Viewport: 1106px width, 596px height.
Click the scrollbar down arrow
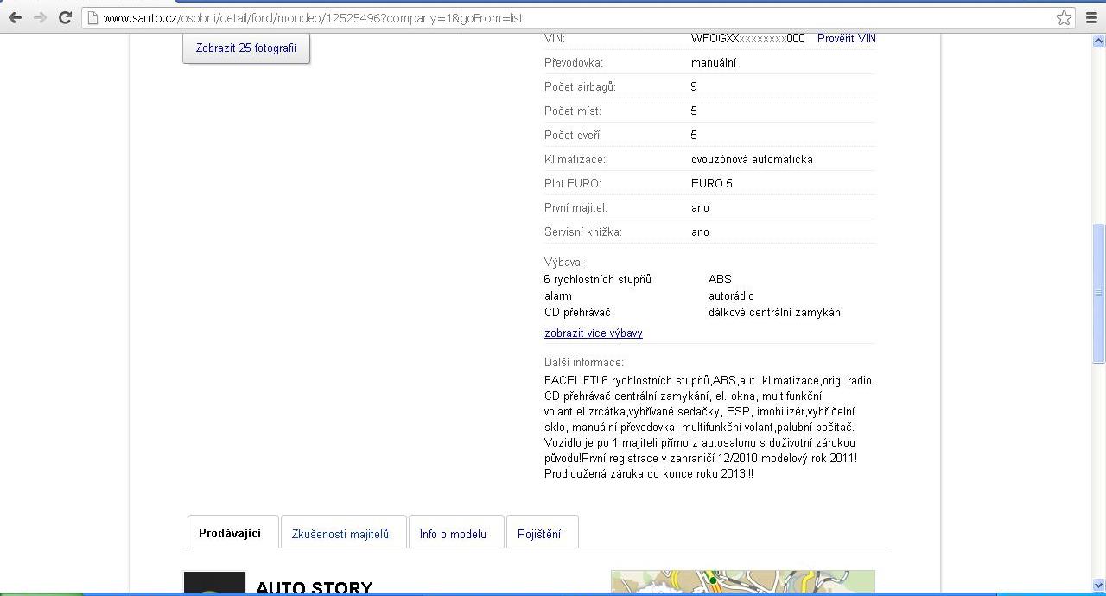(1098, 585)
